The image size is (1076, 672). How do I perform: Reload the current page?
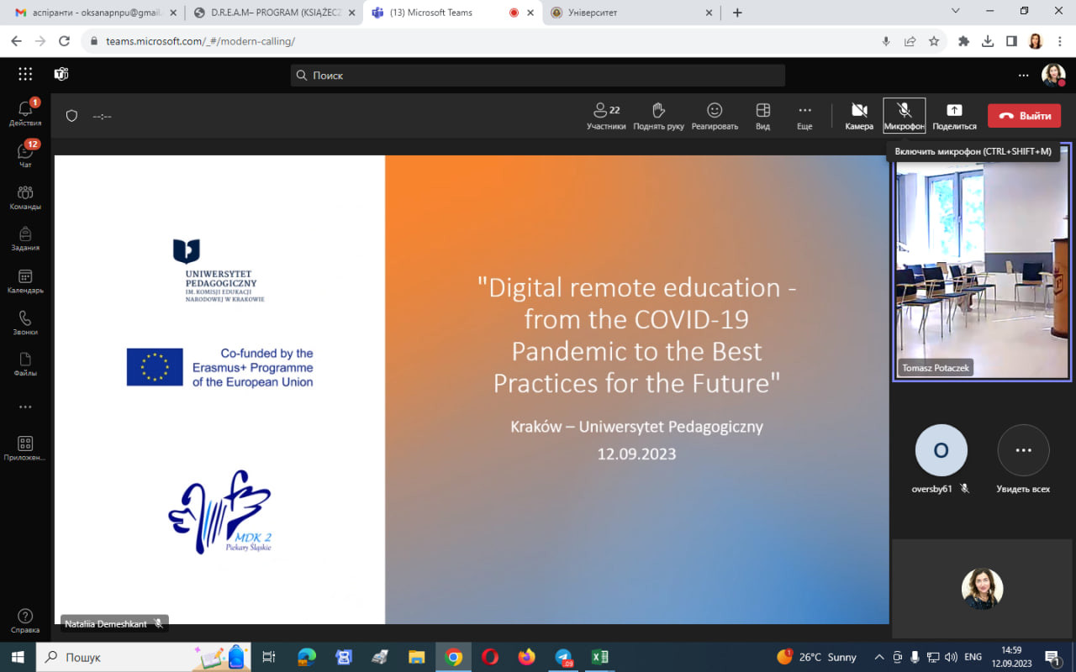tap(64, 41)
